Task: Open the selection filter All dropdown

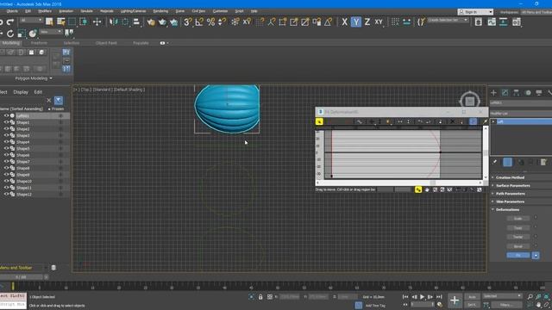Action: click(31, 21)
